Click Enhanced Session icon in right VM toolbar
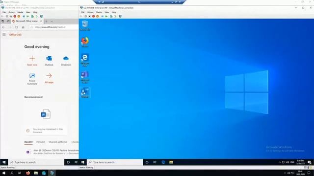 [x=120, y=16]
